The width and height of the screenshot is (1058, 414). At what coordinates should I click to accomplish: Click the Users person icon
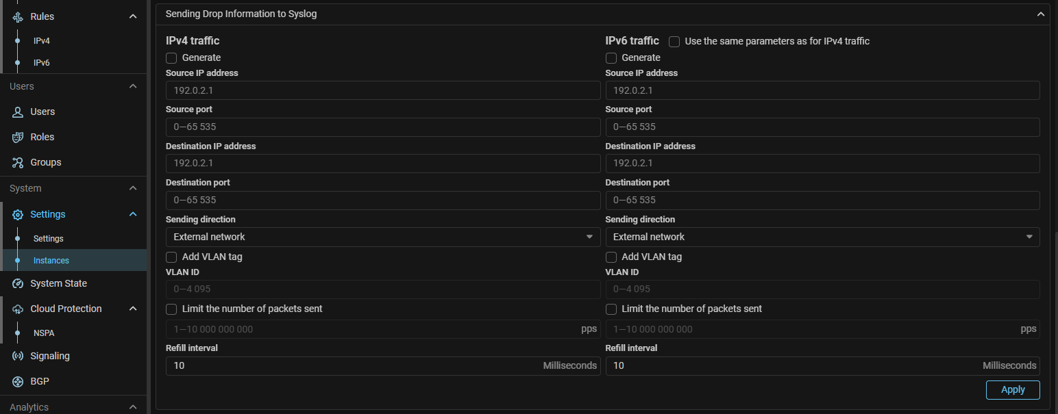(x=19, y=112)
